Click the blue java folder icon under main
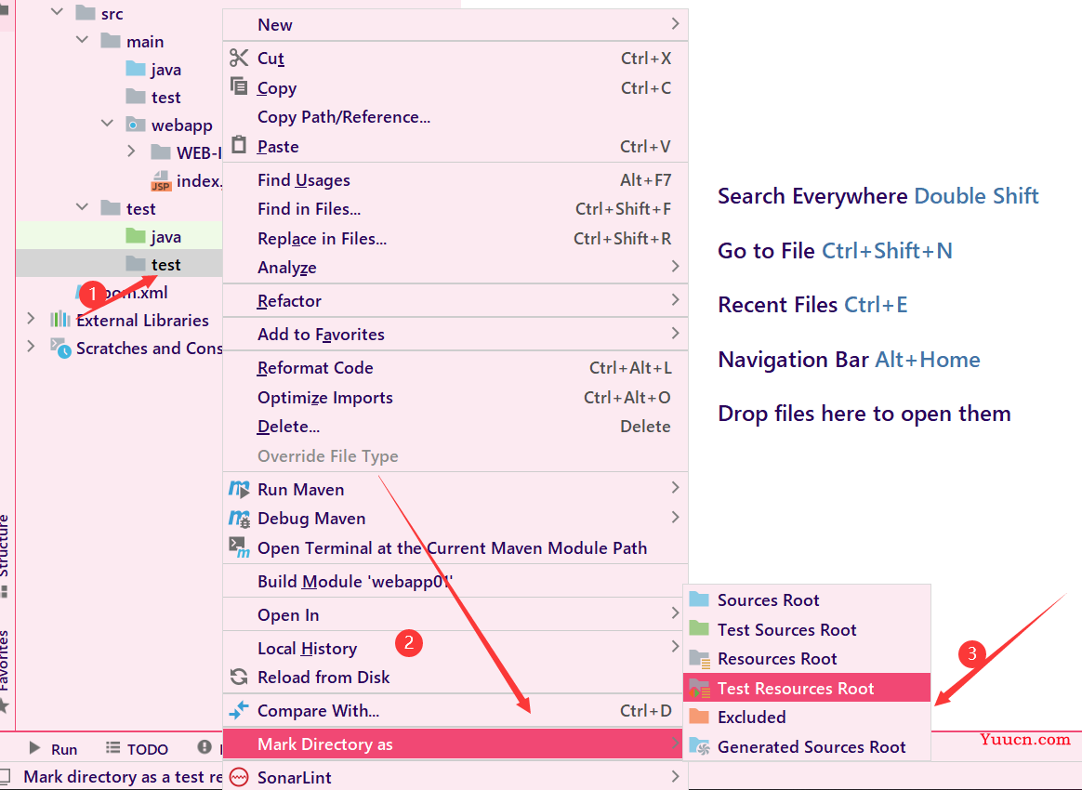 [x=136, y=68]
